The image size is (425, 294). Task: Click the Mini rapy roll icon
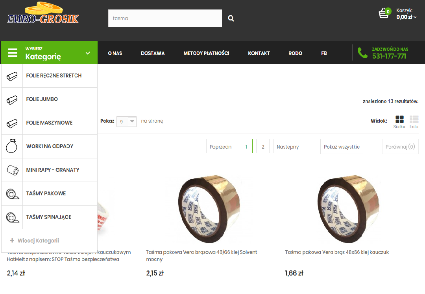[13, 170]
